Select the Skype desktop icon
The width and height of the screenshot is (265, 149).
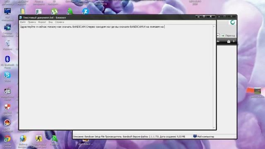point(7,75)
